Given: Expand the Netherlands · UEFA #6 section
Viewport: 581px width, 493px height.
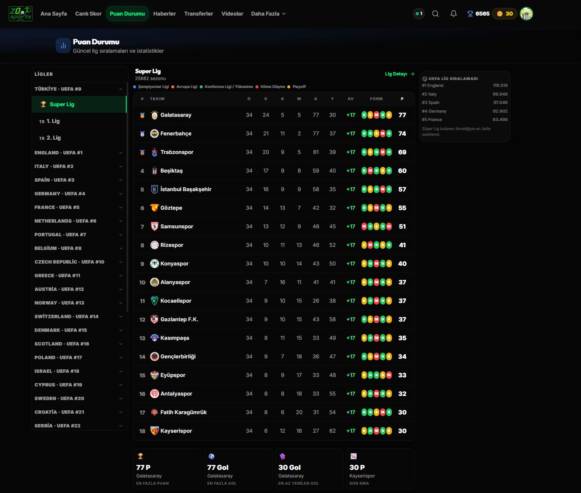Looking at the screenshot, I should click(79, 221).
